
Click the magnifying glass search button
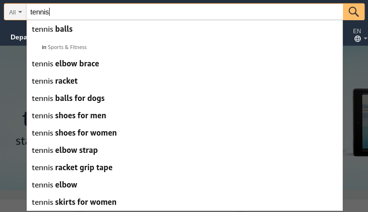354,12
